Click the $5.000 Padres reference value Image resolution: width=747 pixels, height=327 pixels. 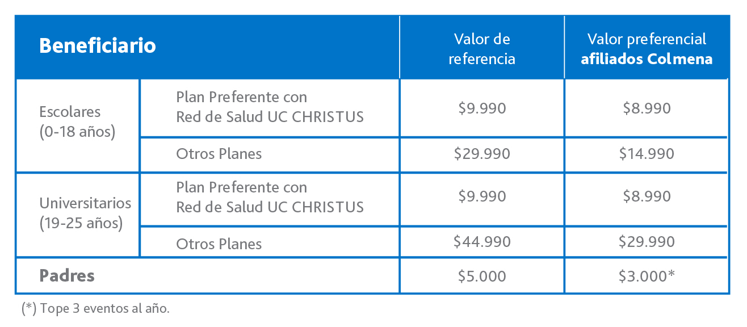(x=482, y=276)
